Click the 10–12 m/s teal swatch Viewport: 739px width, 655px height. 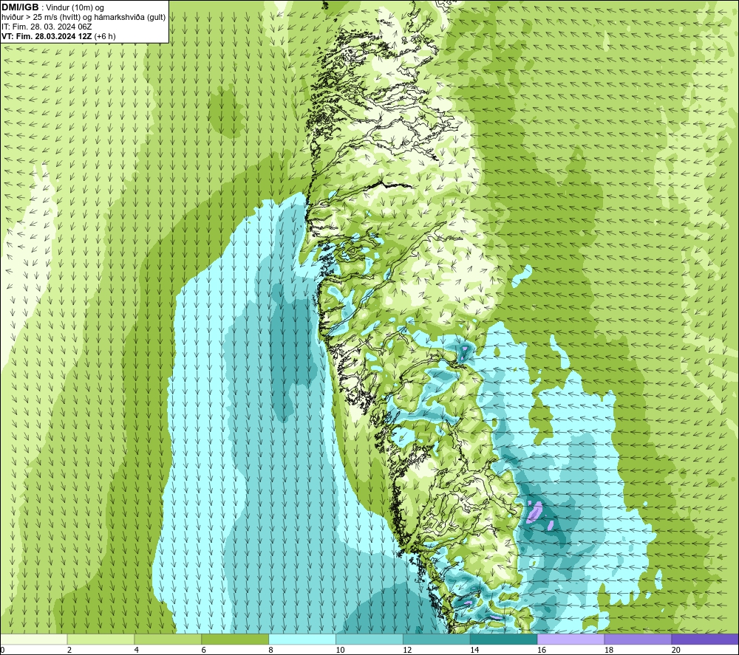[x=369, y=639]
